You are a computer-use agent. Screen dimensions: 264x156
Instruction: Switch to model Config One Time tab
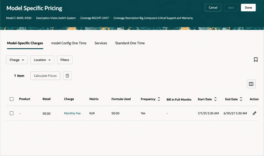point(69,43)
